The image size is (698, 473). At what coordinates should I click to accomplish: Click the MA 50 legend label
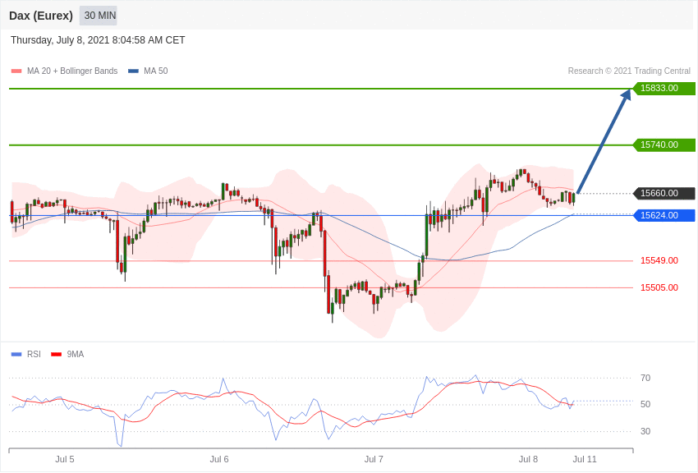155,71
